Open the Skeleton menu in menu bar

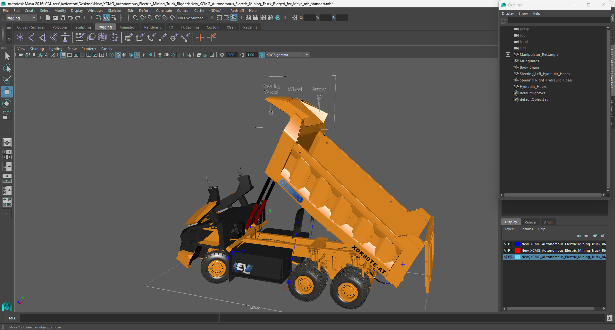point(115,11)
